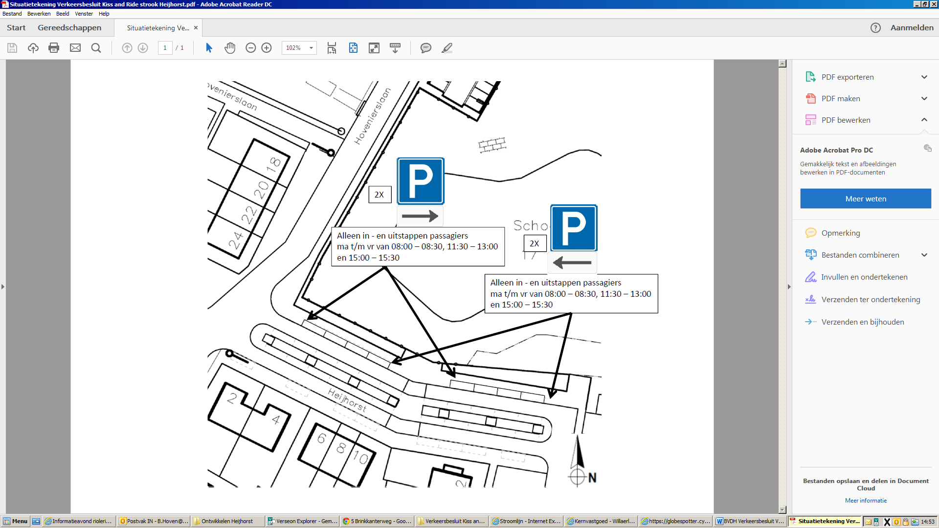Open BVDH Verkeersbesluit Word taskbar item
Viewport: 939px width, 528px height.
750,521
